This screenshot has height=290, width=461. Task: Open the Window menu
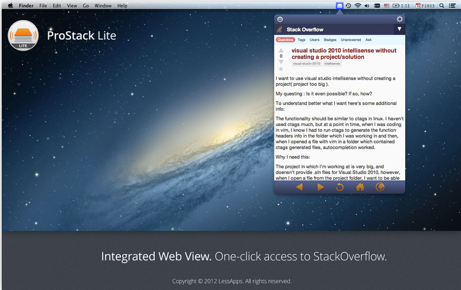click(x=103, y=6)
